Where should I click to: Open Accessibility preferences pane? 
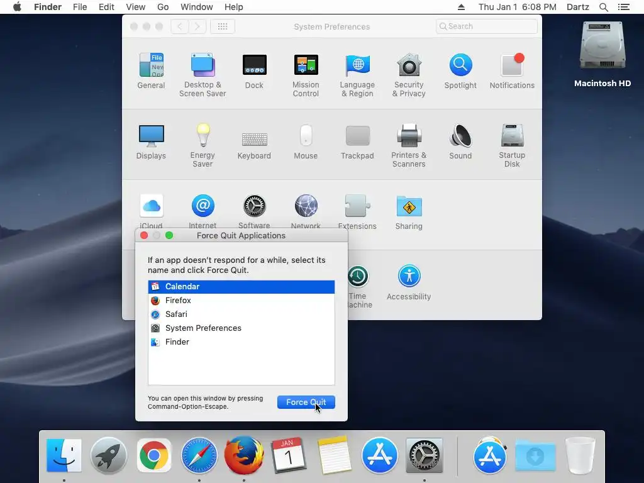(x=409, y=282)
